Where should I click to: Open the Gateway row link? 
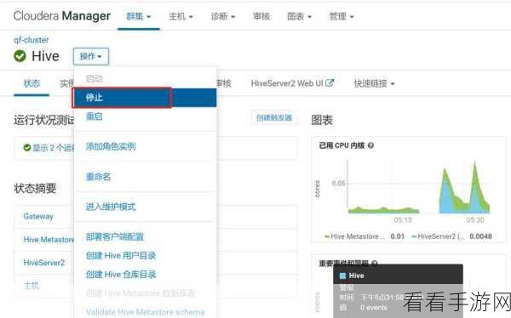point(38,216)
